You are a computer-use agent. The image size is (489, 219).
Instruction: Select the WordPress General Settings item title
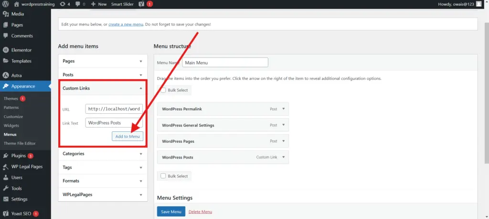188,125
